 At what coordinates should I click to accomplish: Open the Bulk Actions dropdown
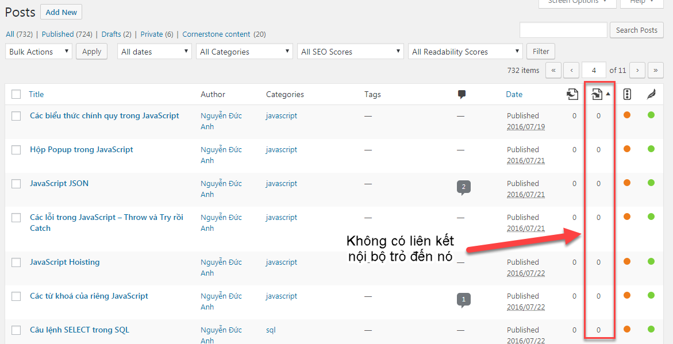[39, 52]
